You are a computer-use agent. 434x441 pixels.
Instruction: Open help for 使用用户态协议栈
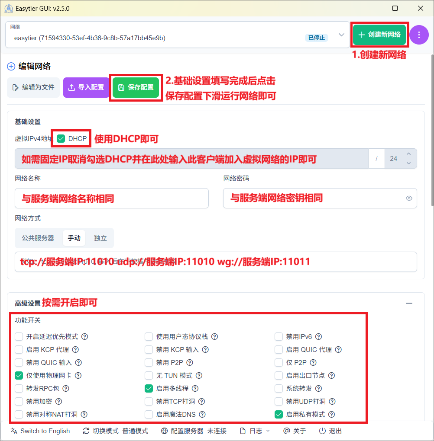(x=214, y=337)
